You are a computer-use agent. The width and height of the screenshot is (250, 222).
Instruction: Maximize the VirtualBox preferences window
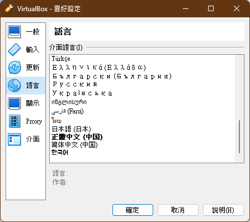coord(211,8)
